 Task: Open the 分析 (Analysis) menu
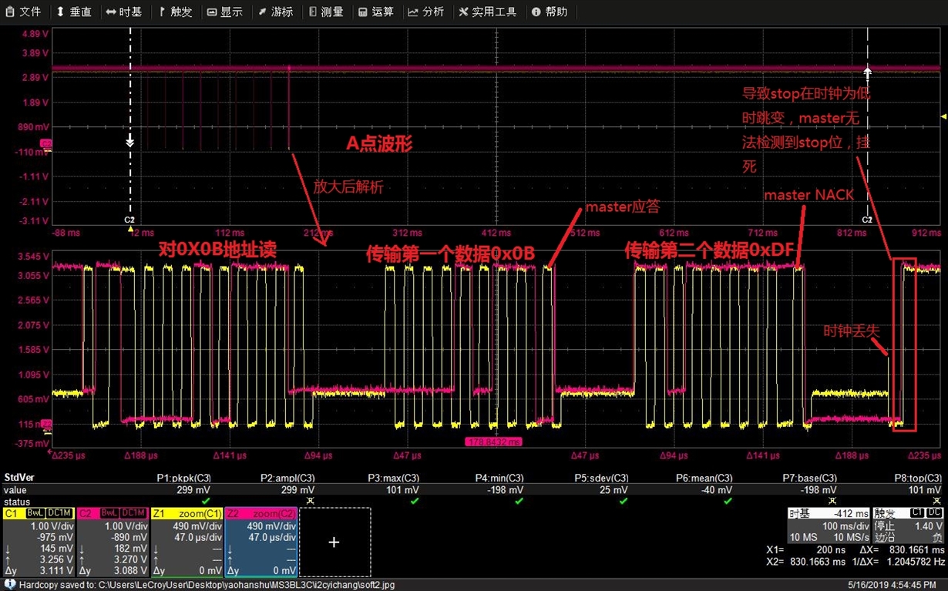point(426,12)
